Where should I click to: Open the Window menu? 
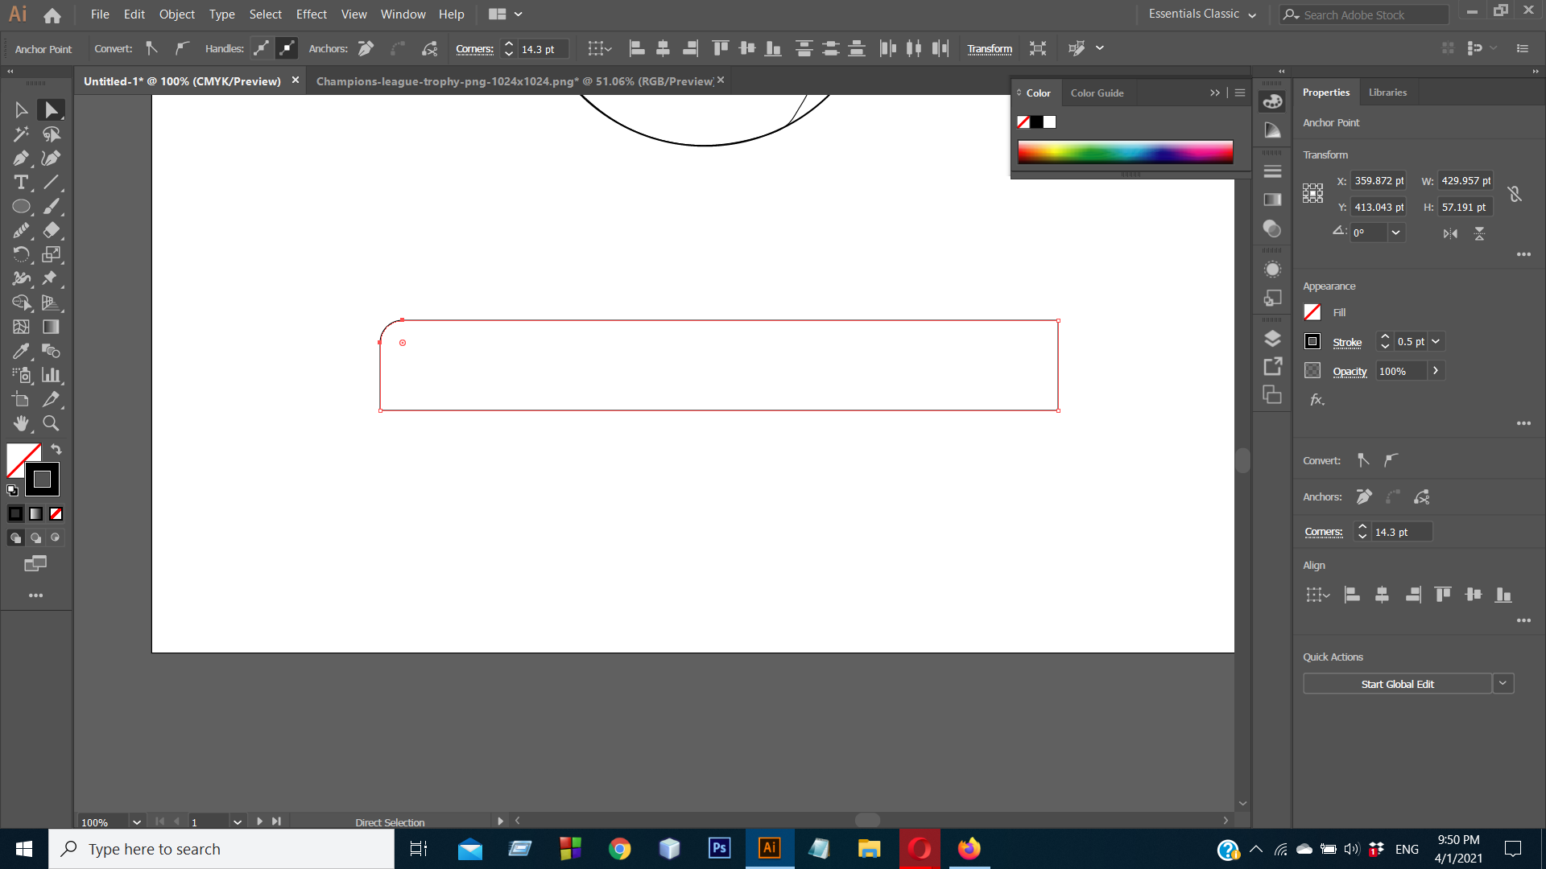[x=403, y=14]
